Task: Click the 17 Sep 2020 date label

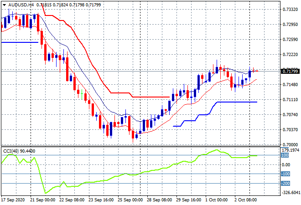Action: coord(13,200)
